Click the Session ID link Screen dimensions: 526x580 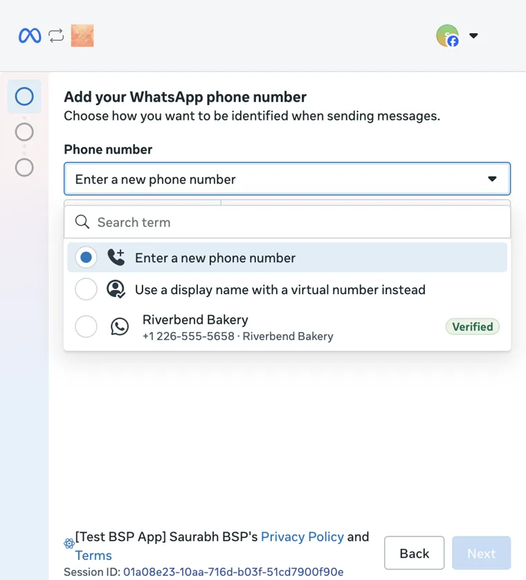[x=233, y=572]
